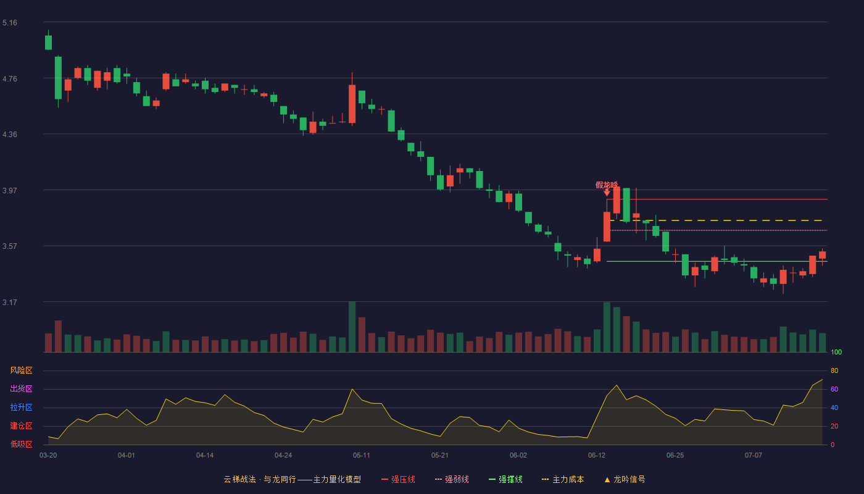The height and width of the screenshot is (494, 864).
Task: Click the 40 indicator scale value
Action: tap(834, 408)
